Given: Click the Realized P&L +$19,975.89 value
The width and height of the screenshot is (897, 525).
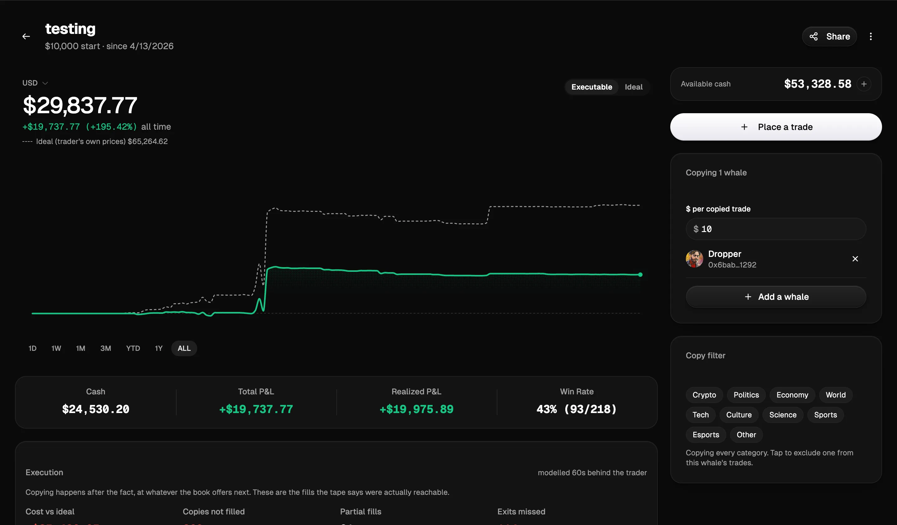Looking at the screenshot, I should tap(416, 409).
